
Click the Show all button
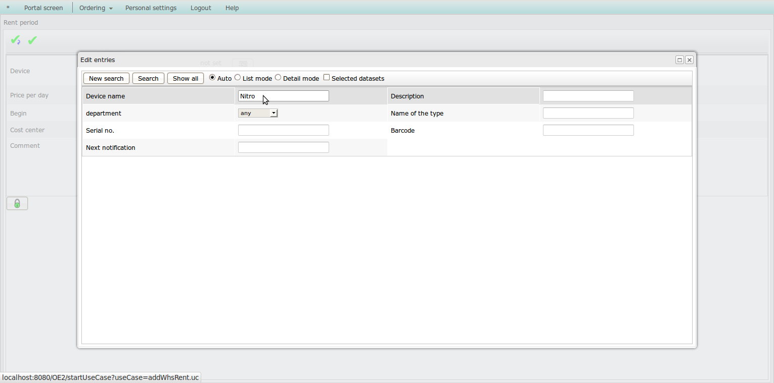point(186,78)
